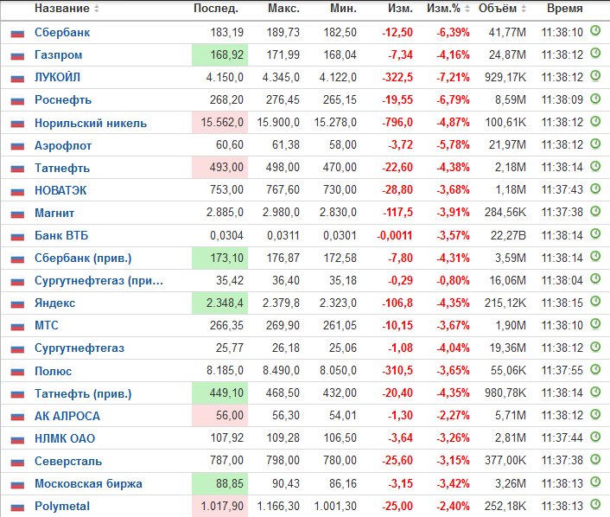Screen dimensions: 610x517
Task: Open the Аэрофлот stock link
Action: point(63,145)
